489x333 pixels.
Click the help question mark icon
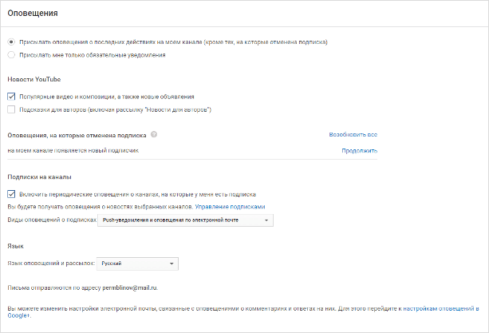154,134
